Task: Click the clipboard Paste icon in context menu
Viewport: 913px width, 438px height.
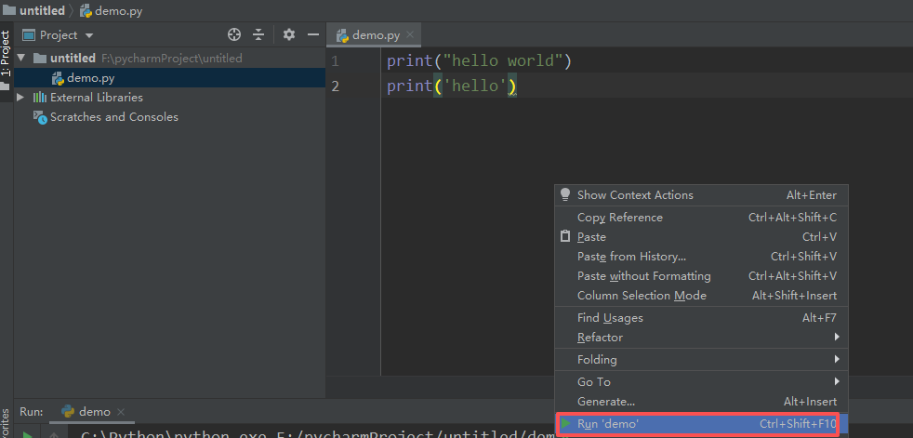Action: [x=564, y=236]
